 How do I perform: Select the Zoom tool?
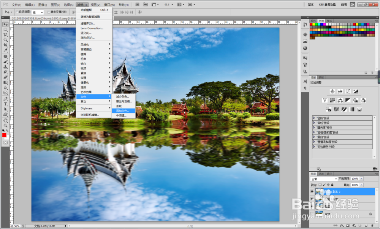point(5,126)
